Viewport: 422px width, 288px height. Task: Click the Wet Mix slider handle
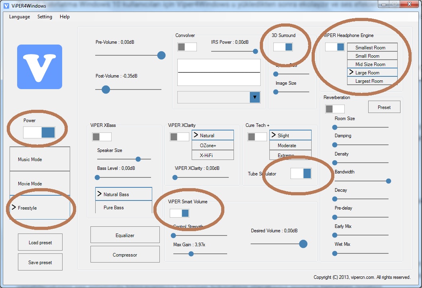click(335, 253)
